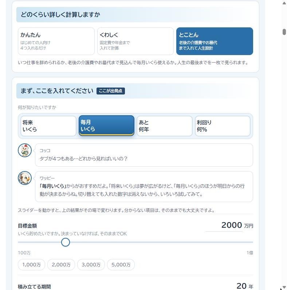Click the vertical scrollbar thumb
287x290 pixels.
point(284,32)
